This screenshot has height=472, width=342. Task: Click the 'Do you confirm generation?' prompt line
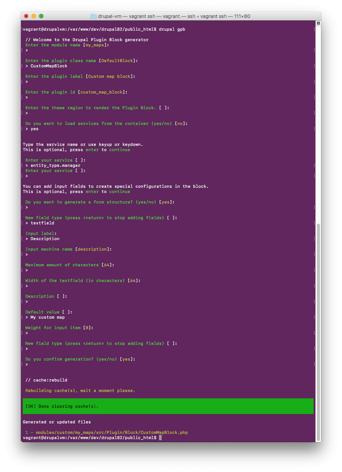tap(80, 359)
